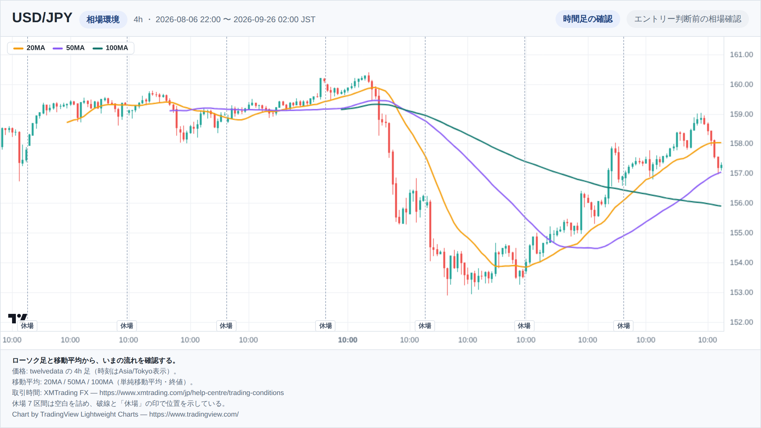This screenshot has width=761, height=428.
Task: Click the 156.00 price axis label
Action: point(741,203)
